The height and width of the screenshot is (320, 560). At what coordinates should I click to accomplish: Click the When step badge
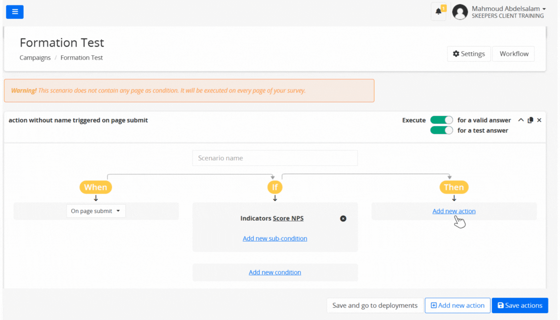[96, 187]
